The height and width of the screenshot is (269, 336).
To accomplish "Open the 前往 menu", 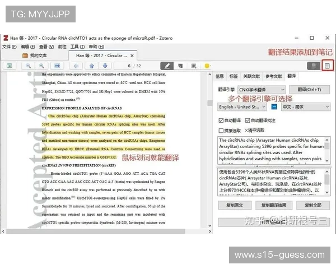I will (62, 47).
